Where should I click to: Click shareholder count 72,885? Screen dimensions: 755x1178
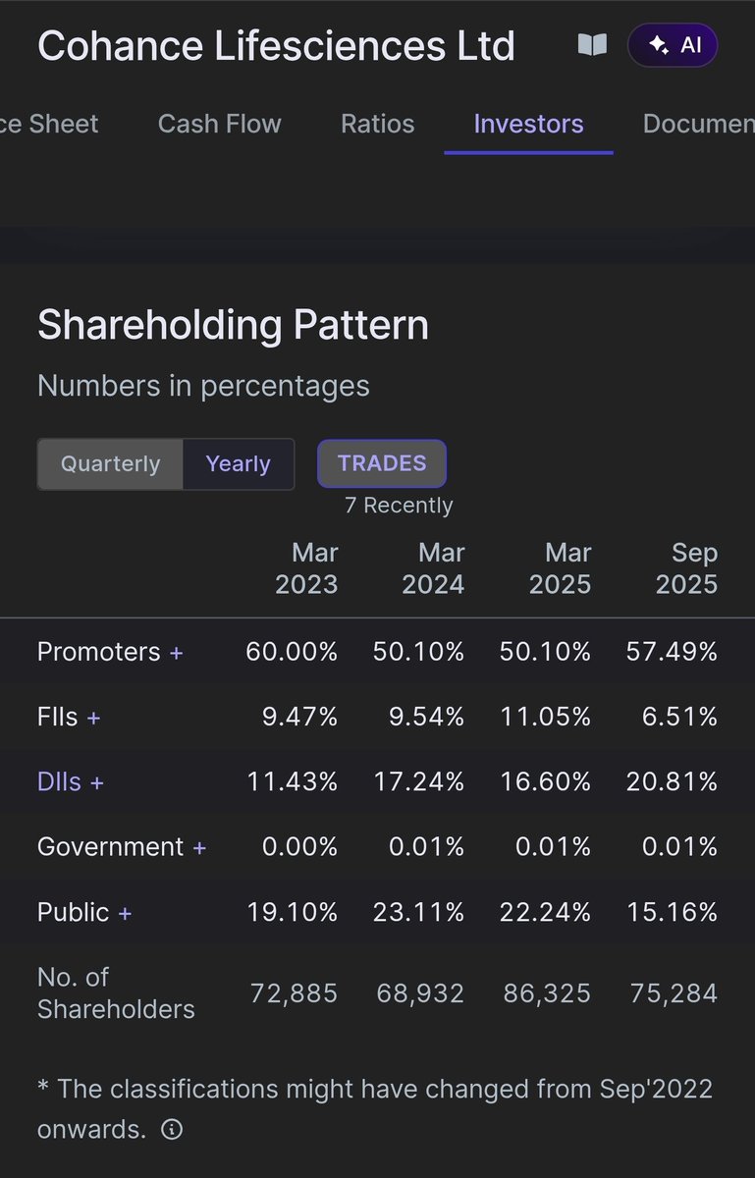295,993
